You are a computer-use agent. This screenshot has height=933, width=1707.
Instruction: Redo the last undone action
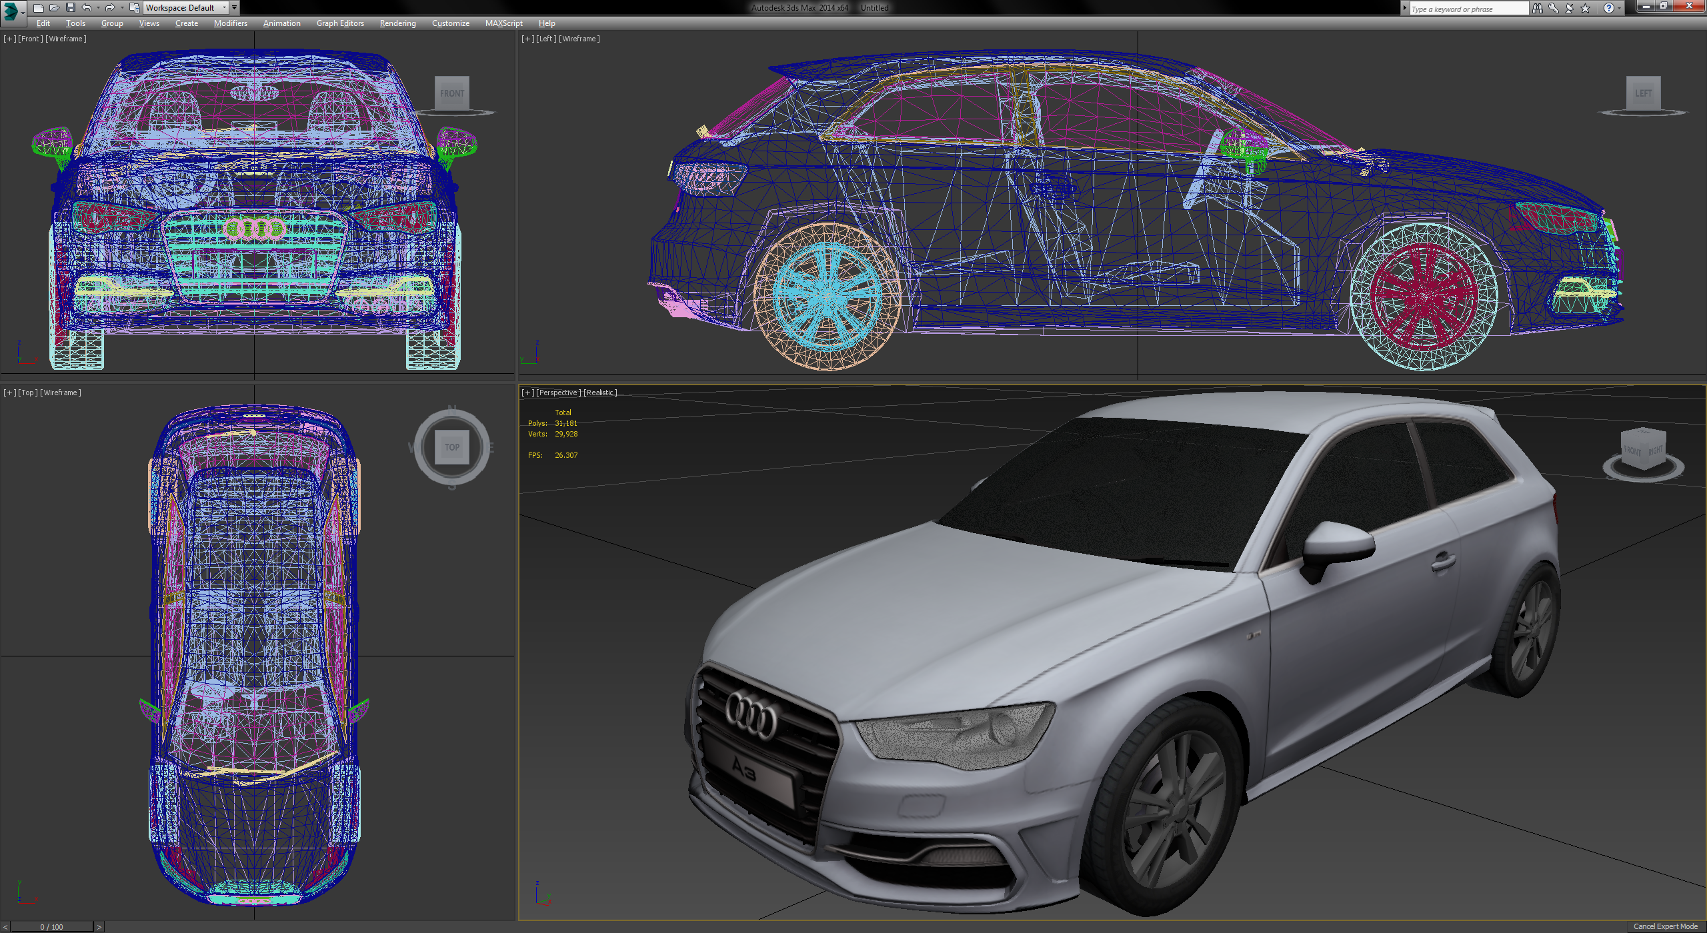110,7
